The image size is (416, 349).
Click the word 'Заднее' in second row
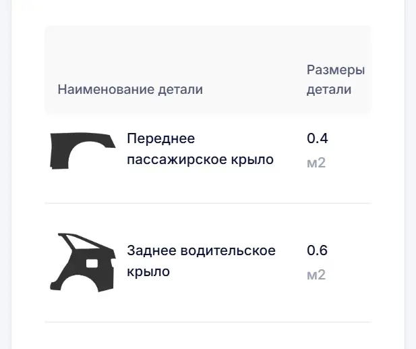tap(152, 251)
